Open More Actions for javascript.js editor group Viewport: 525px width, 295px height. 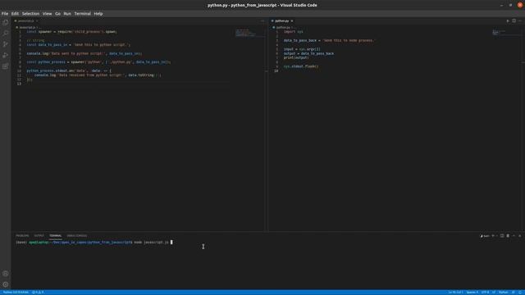(262, 20)
